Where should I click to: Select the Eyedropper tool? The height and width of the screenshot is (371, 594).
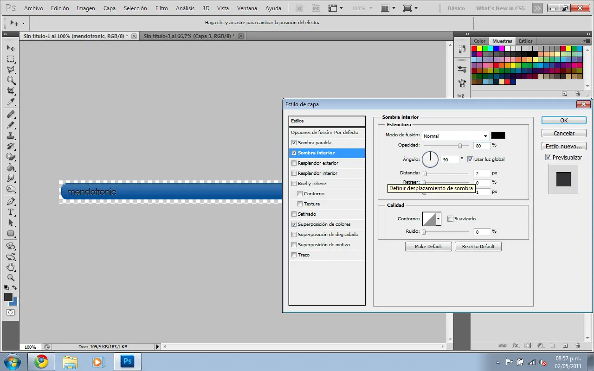(x=11, y=102)
